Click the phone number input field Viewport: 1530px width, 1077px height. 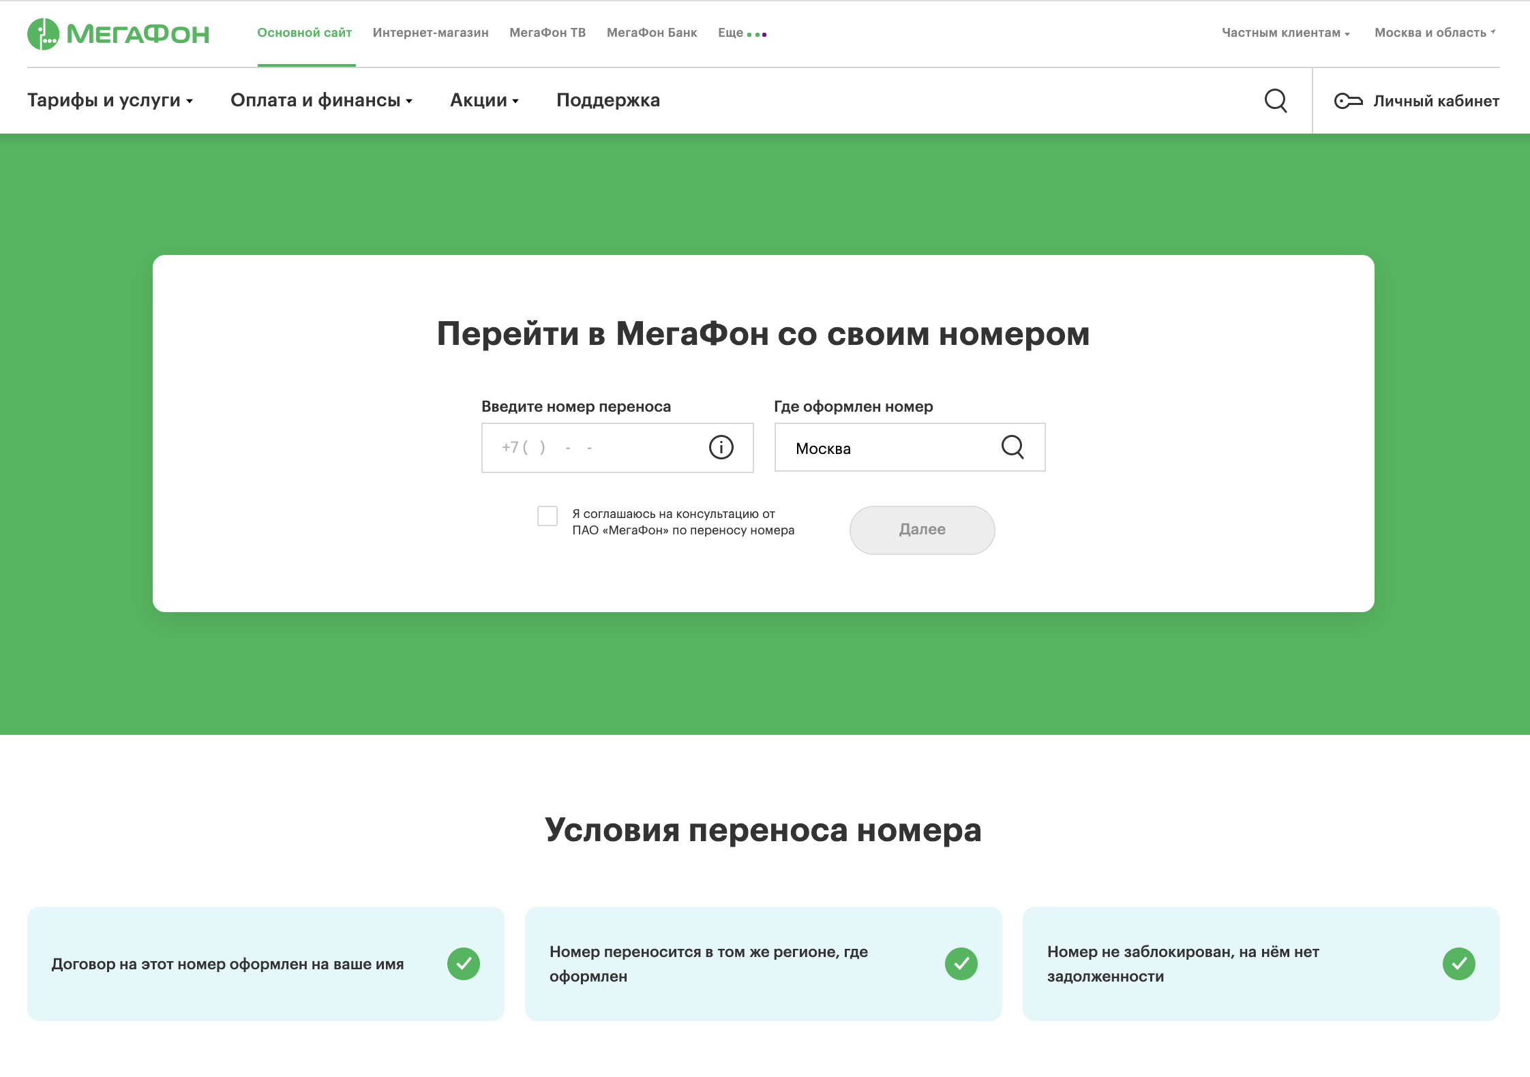[600, 447]
